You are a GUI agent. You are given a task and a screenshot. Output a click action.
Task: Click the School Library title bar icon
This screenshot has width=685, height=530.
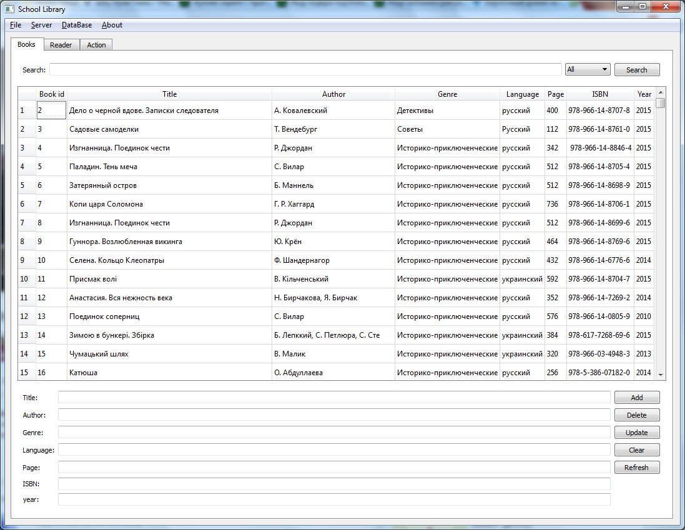coord(9,9)
